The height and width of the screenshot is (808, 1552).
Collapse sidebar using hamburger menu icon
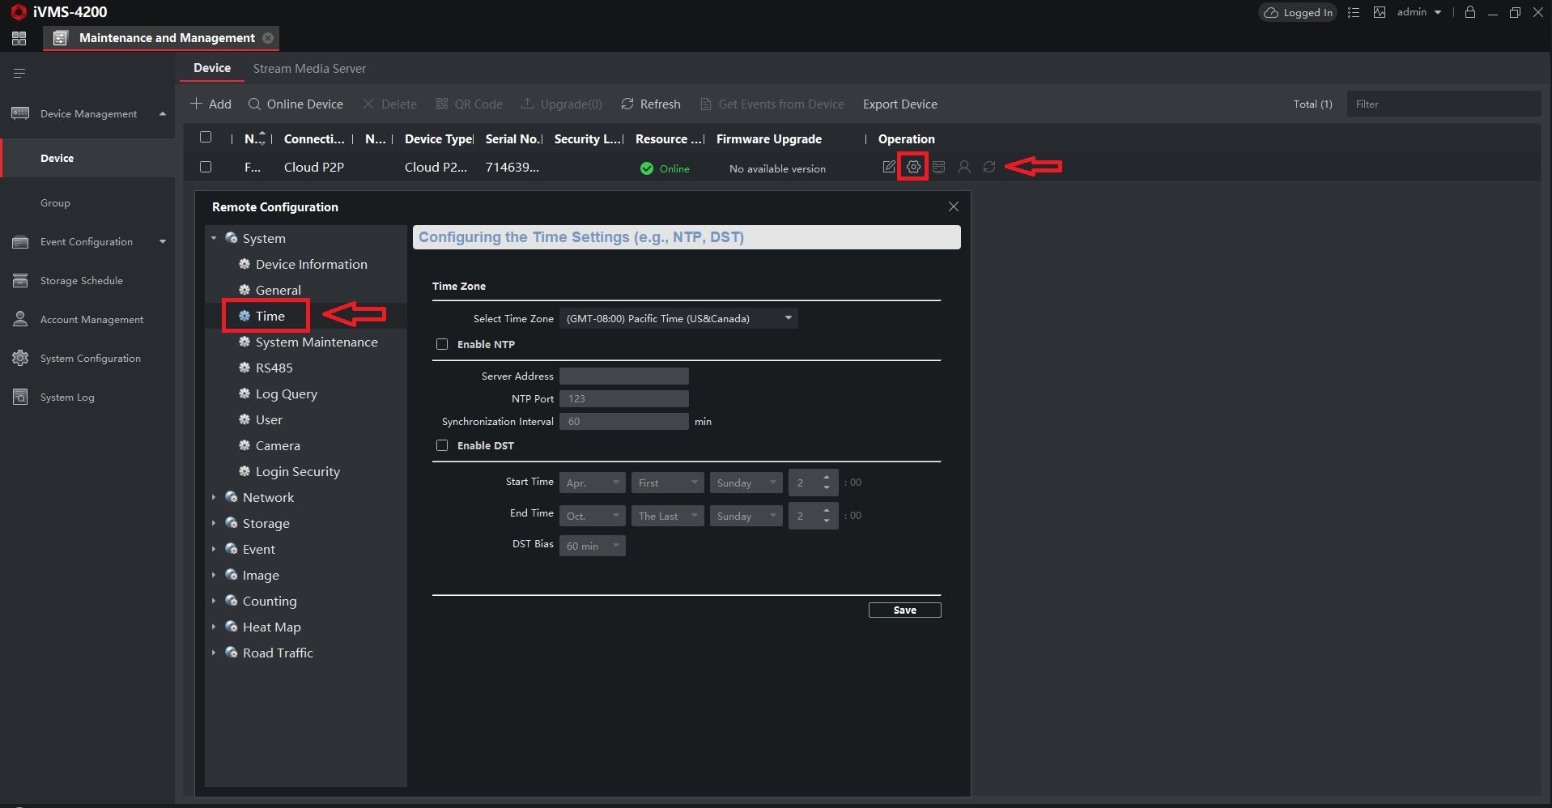tap(19, 73)
